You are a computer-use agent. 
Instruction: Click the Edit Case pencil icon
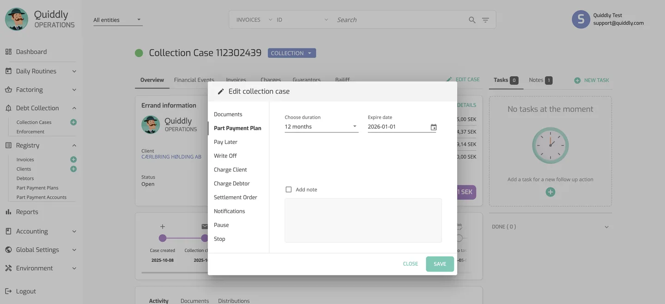[x=449, y=79]
